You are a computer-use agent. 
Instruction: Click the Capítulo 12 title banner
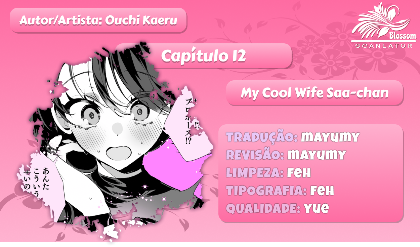pos(204,56)
